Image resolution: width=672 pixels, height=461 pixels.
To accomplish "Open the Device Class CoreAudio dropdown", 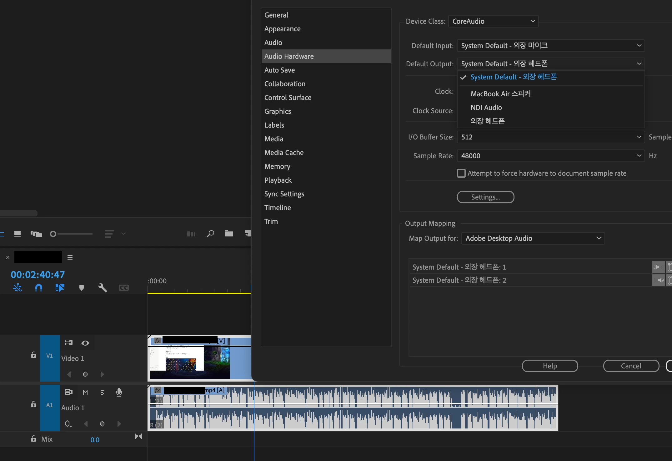I will pyautogui.click(x=493, y=21).
